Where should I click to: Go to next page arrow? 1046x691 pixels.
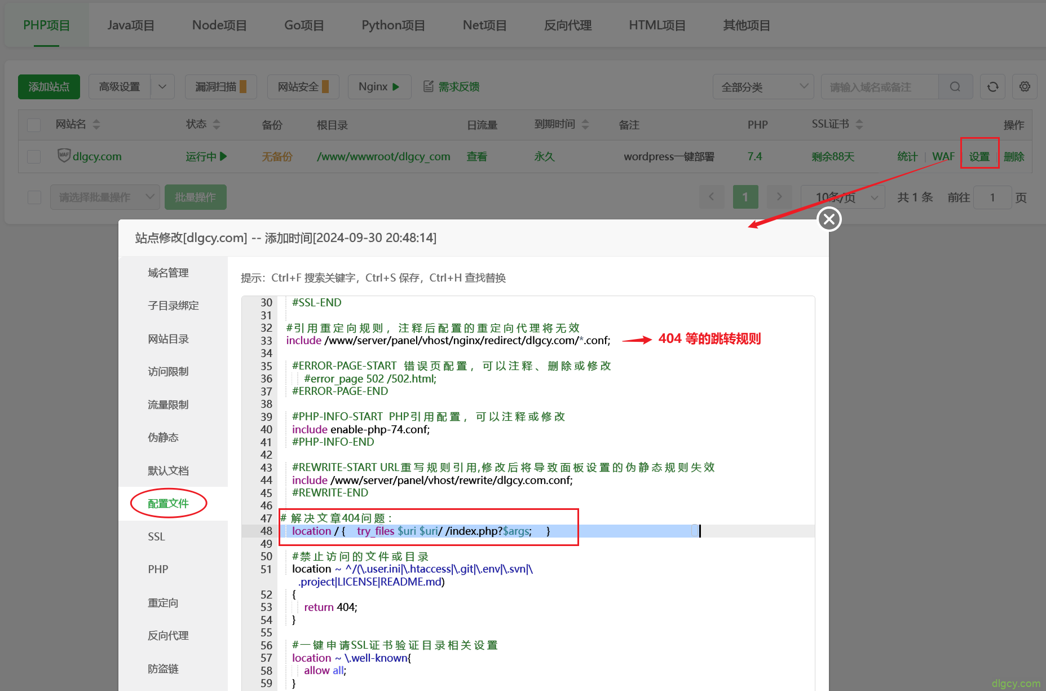coord(779,197)
